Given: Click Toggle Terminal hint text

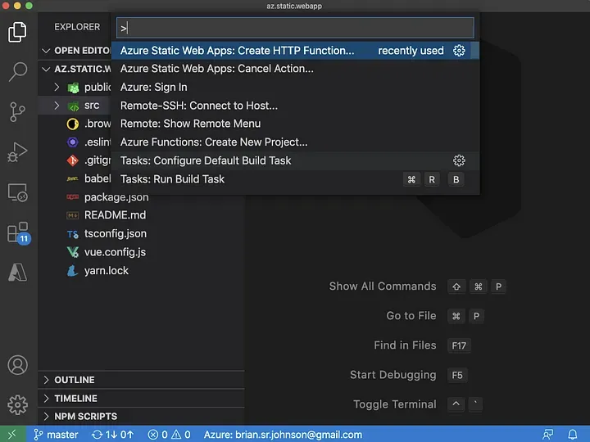Looking at the screenshot, I should (395, 404).
